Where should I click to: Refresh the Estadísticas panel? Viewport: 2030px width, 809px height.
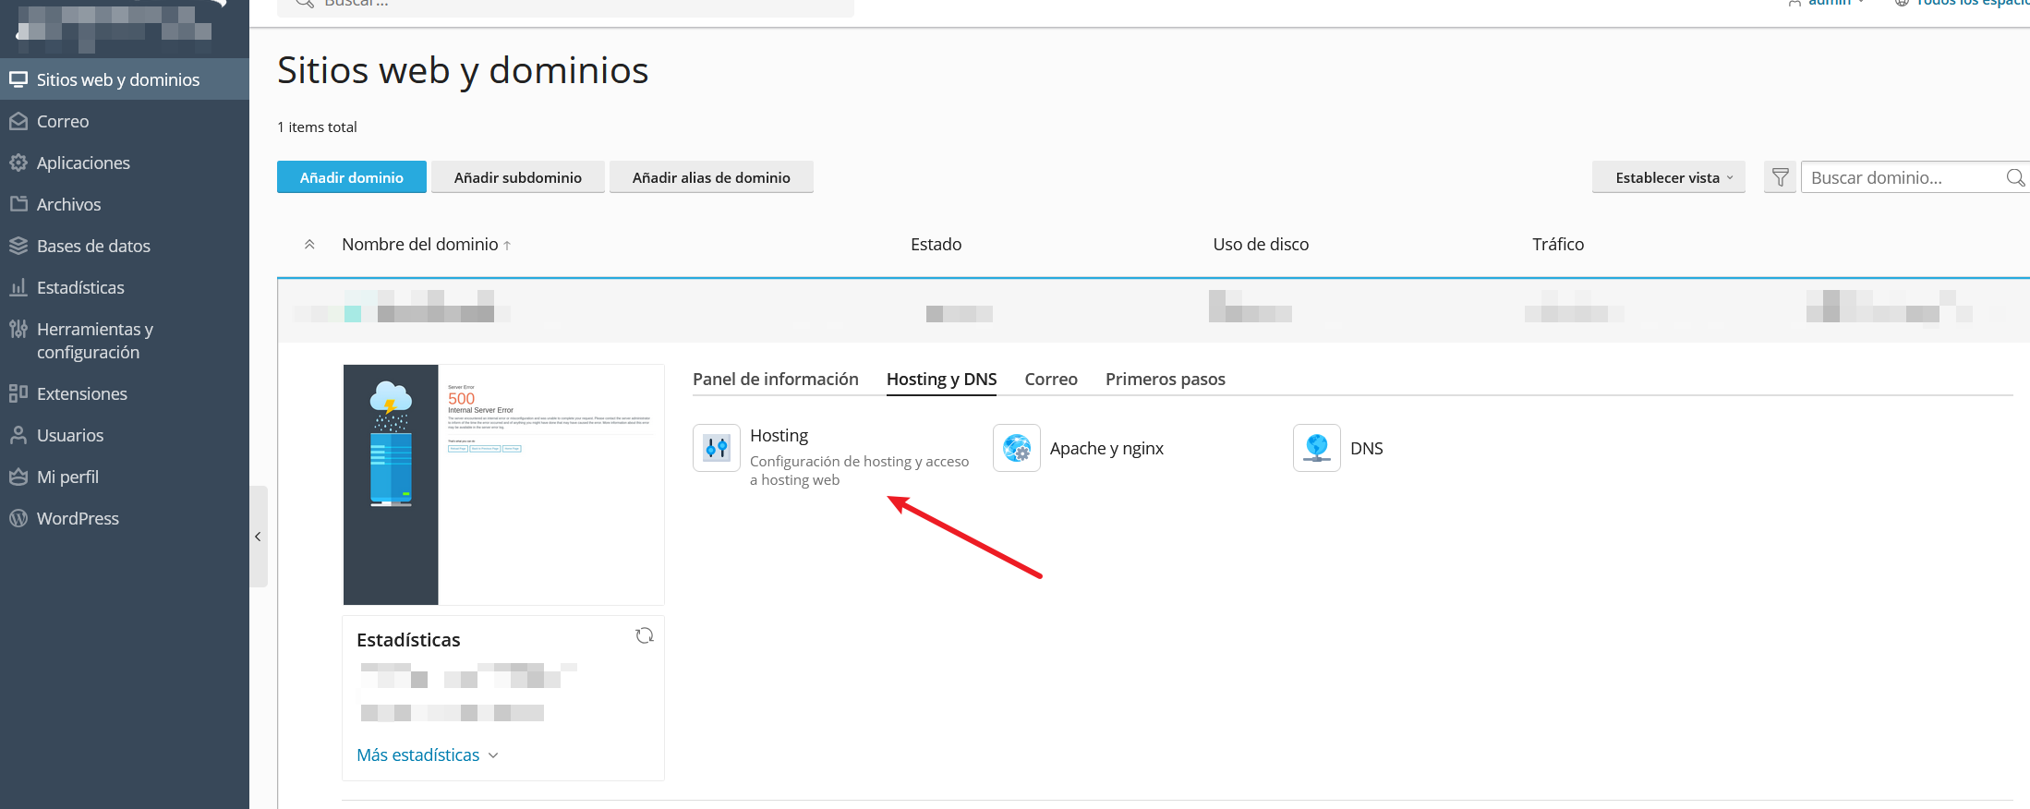tap(645, 635)
